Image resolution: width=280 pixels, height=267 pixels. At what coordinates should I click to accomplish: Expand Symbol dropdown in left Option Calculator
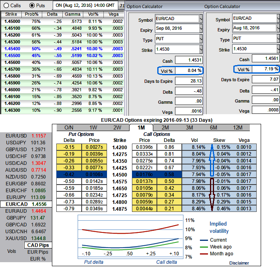pyautogui.click(x=201, y=18)
